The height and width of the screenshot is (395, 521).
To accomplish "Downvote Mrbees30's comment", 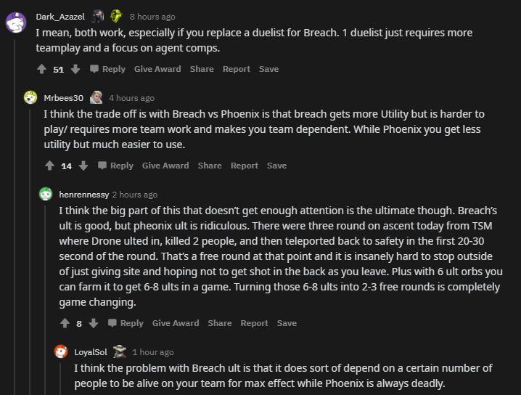I will point(83,166).
